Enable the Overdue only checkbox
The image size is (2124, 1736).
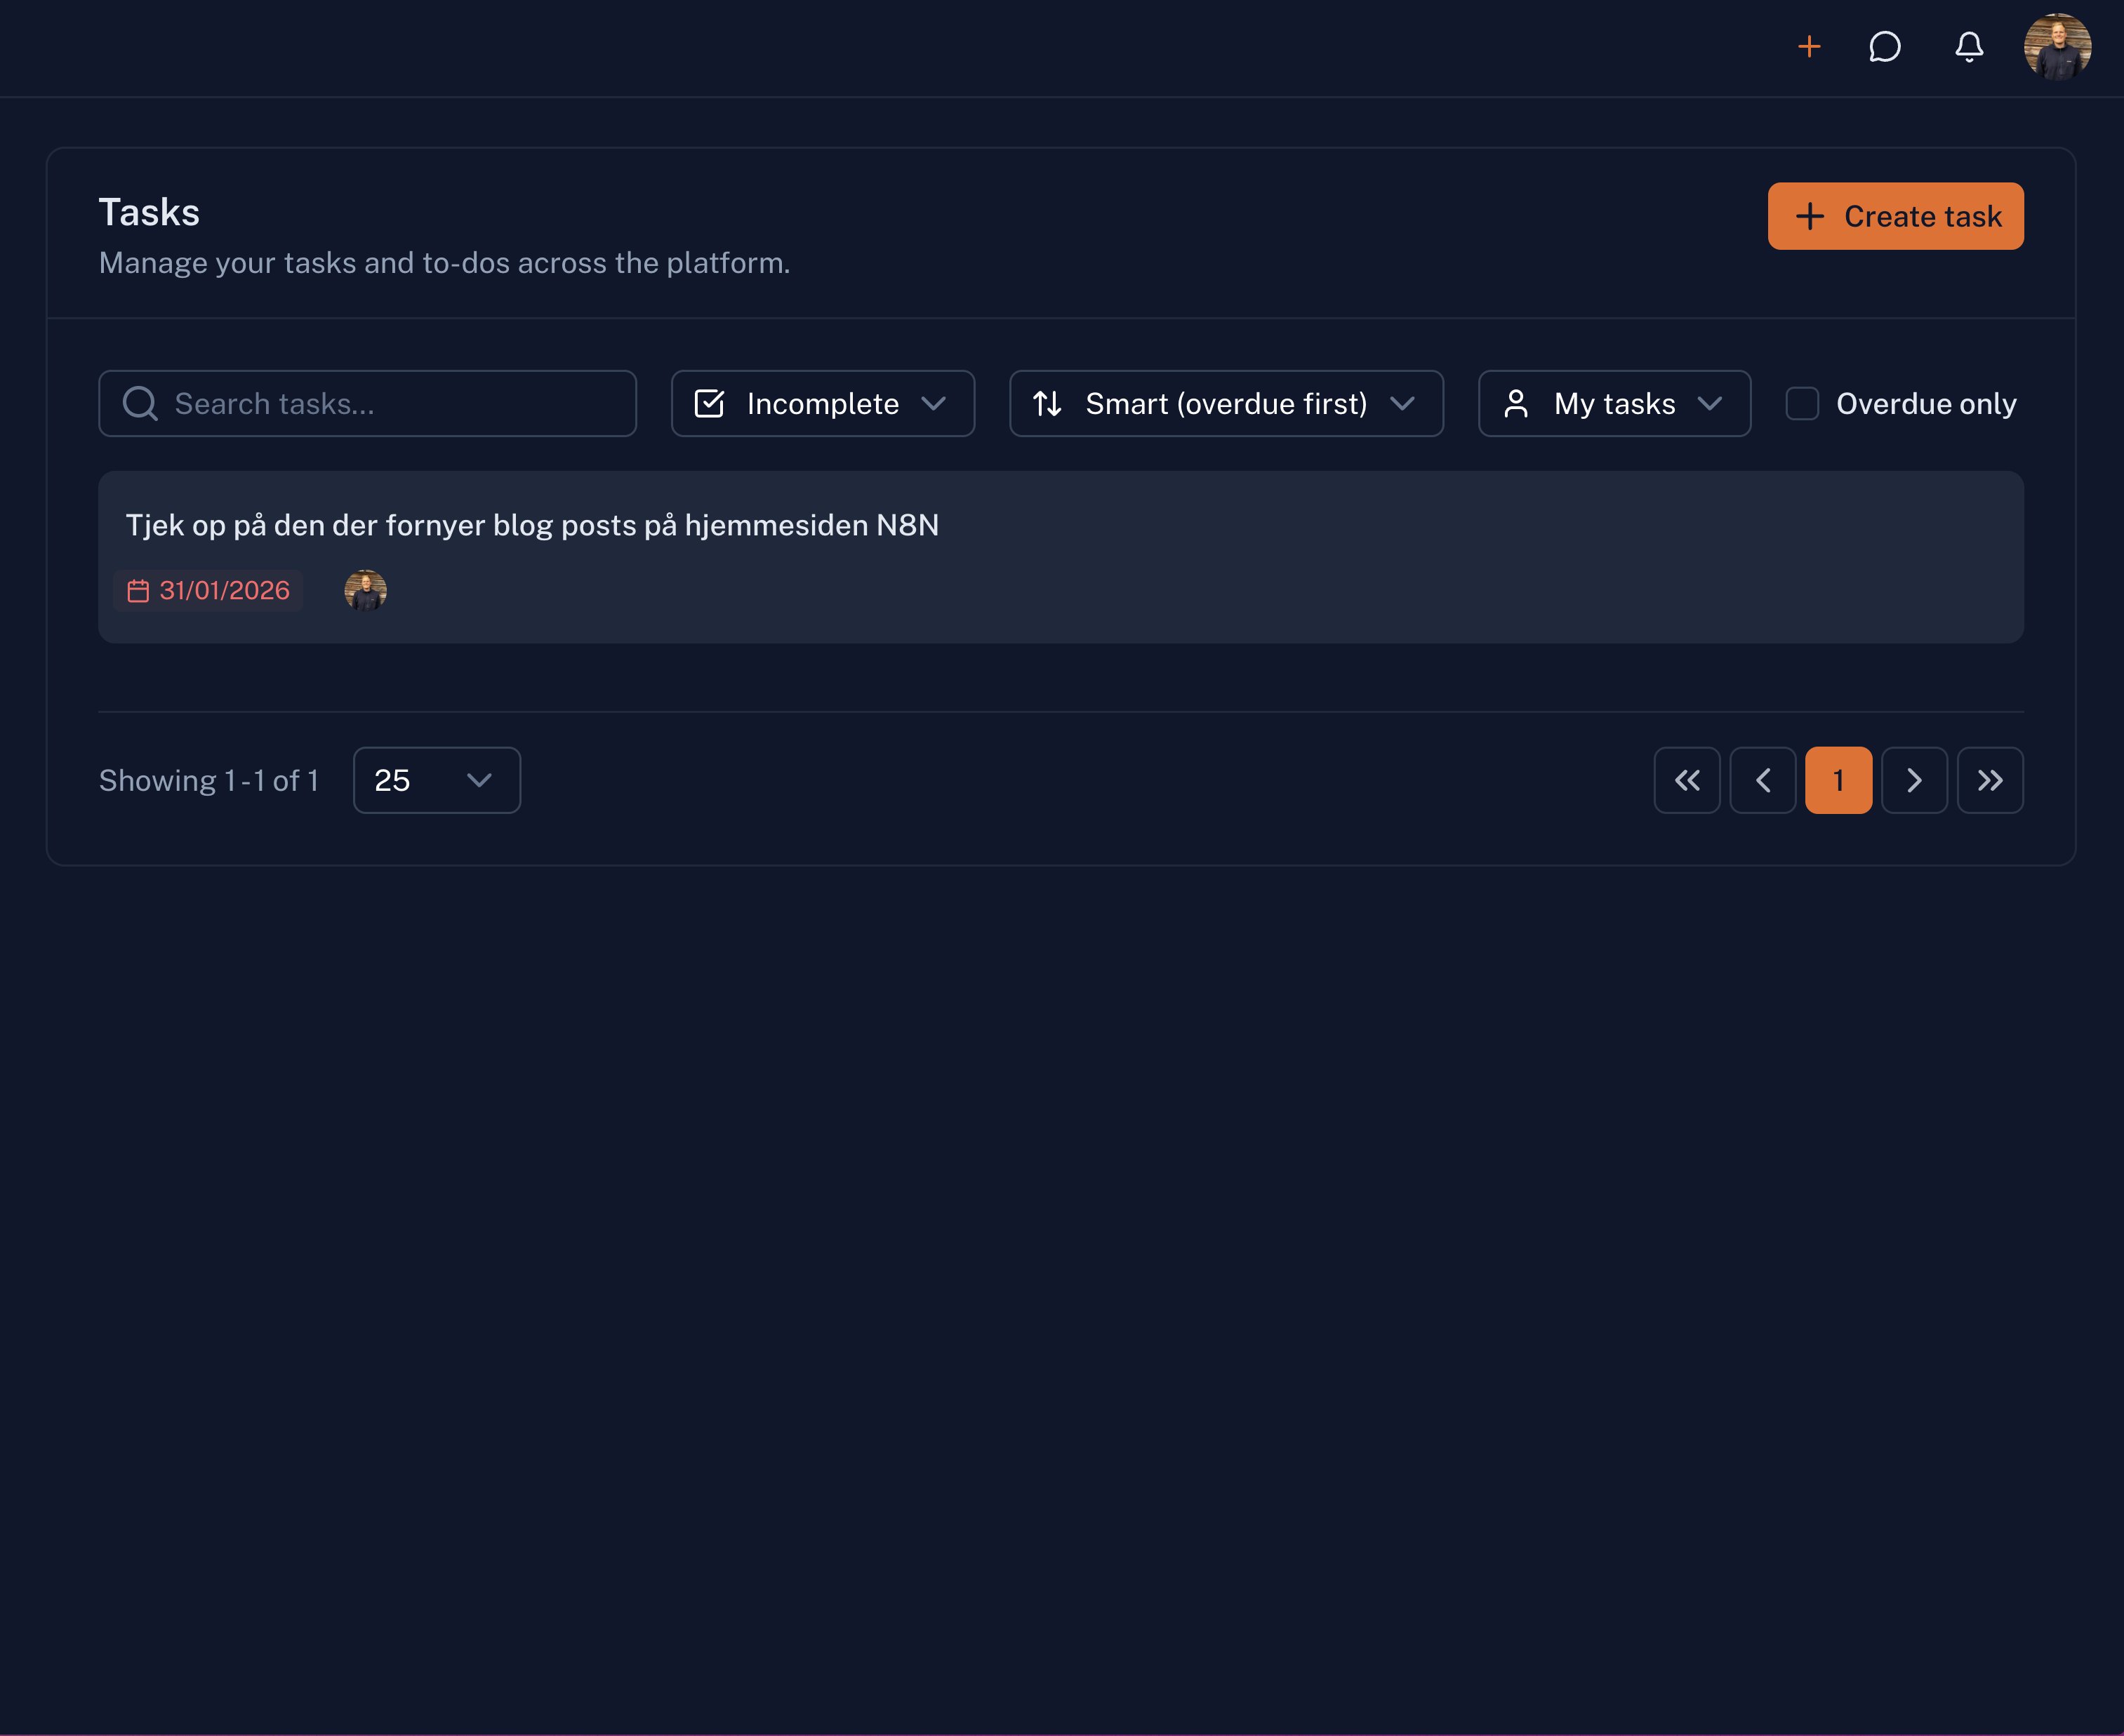(1802, 404)
